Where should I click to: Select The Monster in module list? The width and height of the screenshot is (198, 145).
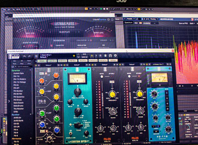point(19,109)
